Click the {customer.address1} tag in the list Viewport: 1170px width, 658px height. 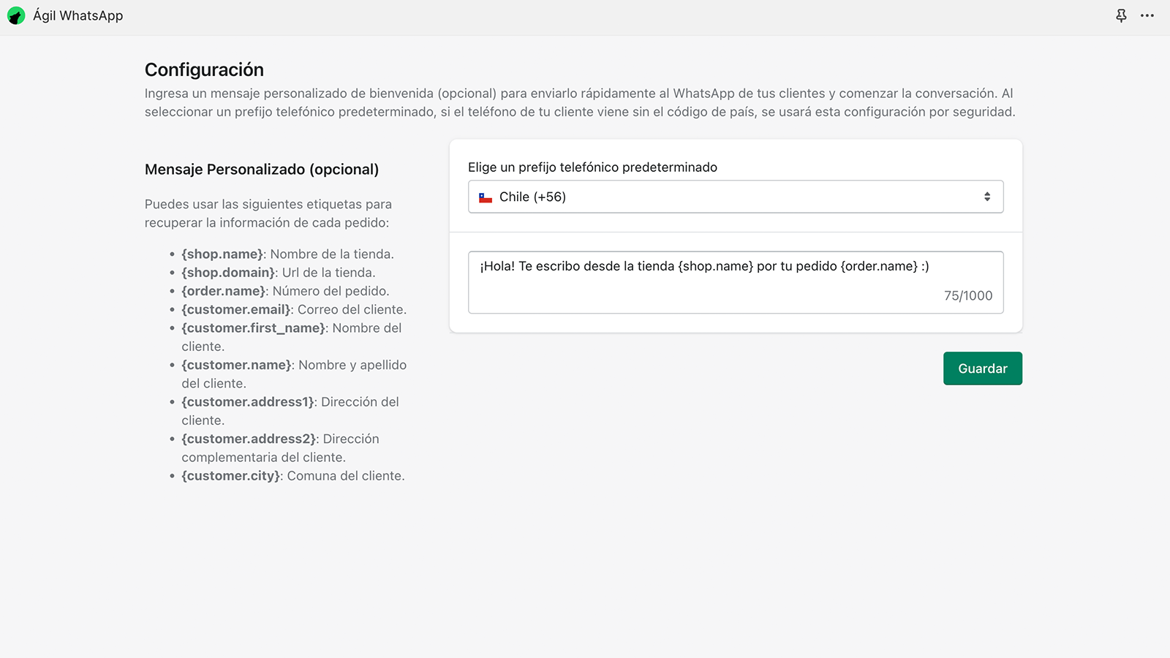tap(248, 402)
